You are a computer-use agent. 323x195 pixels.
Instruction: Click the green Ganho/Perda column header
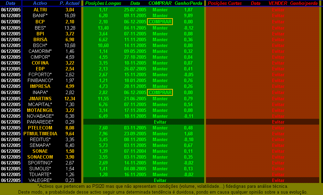coord(188,3)
